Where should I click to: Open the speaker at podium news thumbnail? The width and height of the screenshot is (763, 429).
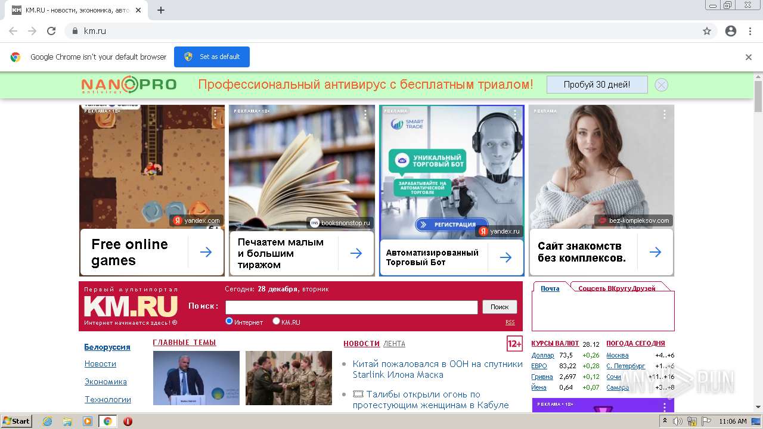coord(196,378)
